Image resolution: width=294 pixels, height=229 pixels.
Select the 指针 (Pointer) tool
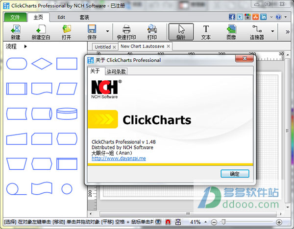(x=181, y=32)
